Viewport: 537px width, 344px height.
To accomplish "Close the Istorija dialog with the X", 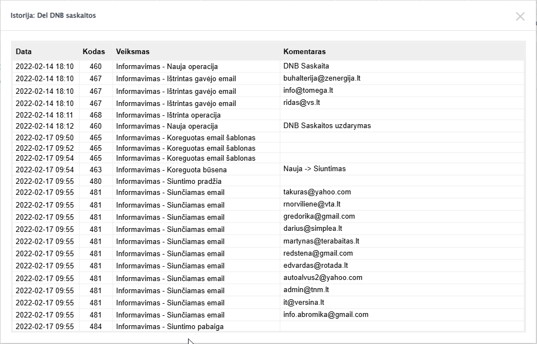I will coord(520,17).
